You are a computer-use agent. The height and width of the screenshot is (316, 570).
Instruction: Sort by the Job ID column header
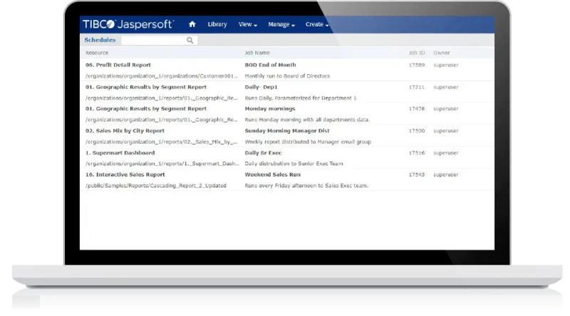417,53
